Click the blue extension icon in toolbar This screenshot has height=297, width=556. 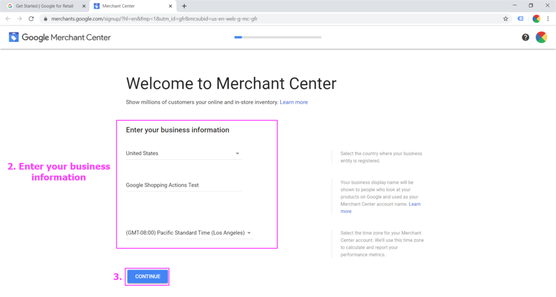(x=520, y=19)
